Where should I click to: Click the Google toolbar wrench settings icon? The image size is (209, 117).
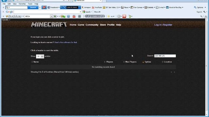tap(204, 12)
